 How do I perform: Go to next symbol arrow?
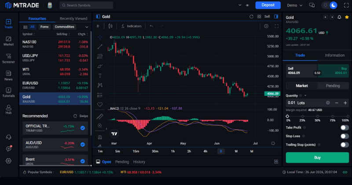(x=332, y=17)
